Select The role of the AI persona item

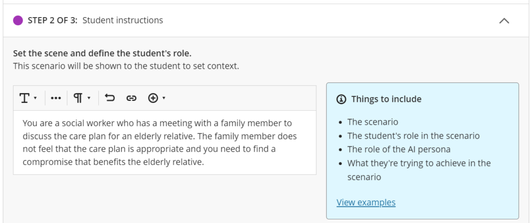click(x=399, y=150)
